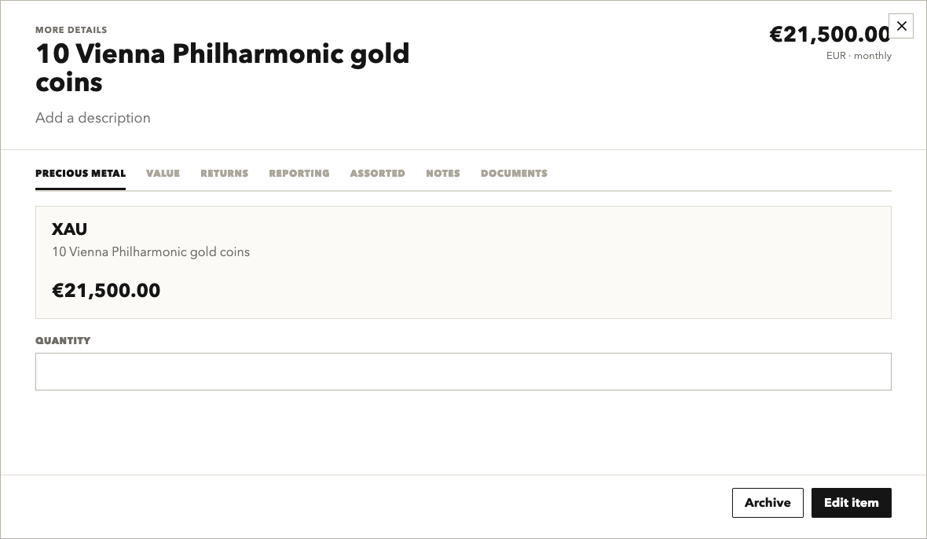Click the Quantity input field

click(463, 372)
